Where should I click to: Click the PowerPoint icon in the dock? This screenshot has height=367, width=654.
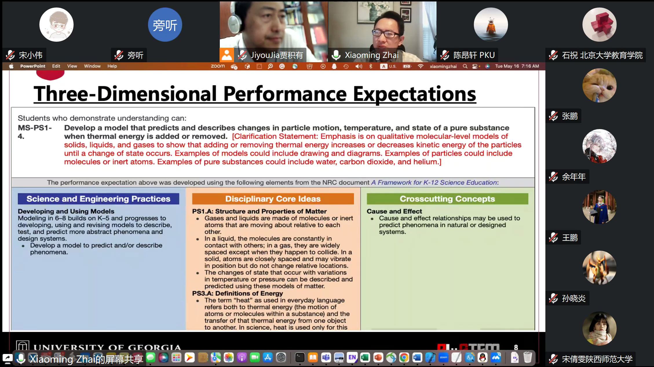click(378, 358)
